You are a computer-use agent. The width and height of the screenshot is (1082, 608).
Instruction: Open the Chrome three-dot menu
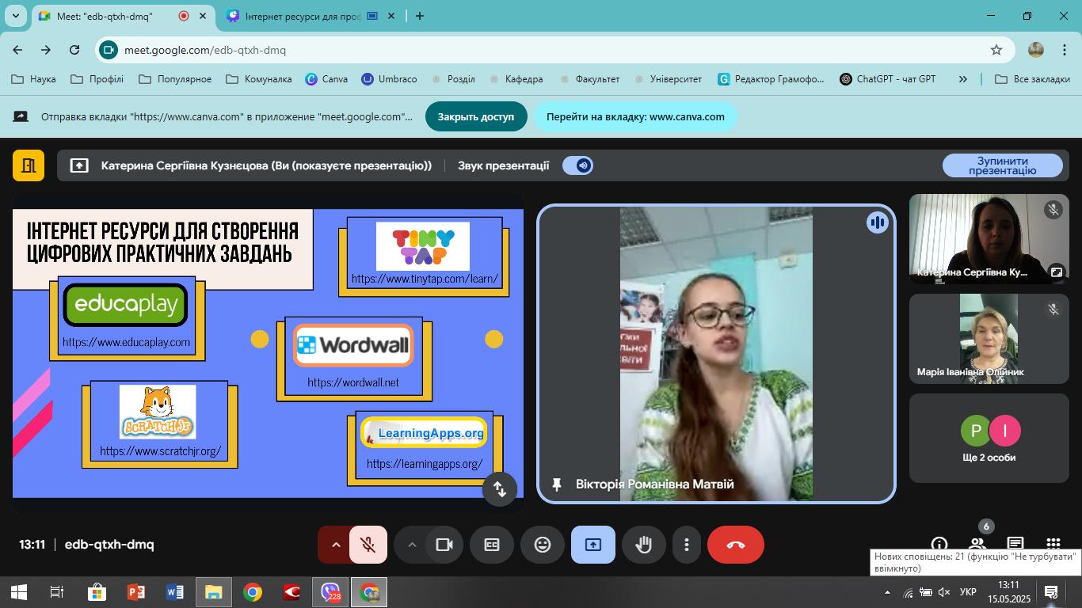(1064, 50)
